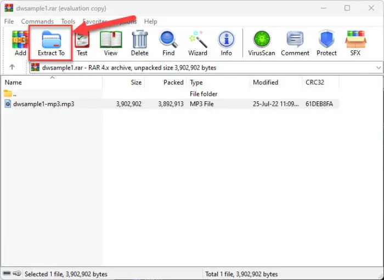Click the 61DEB8FA CRC32 value
384x280 pixels.
pos(319,104)
